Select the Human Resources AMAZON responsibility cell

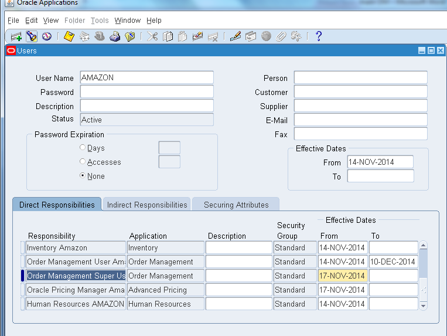(x=76, y=304)
